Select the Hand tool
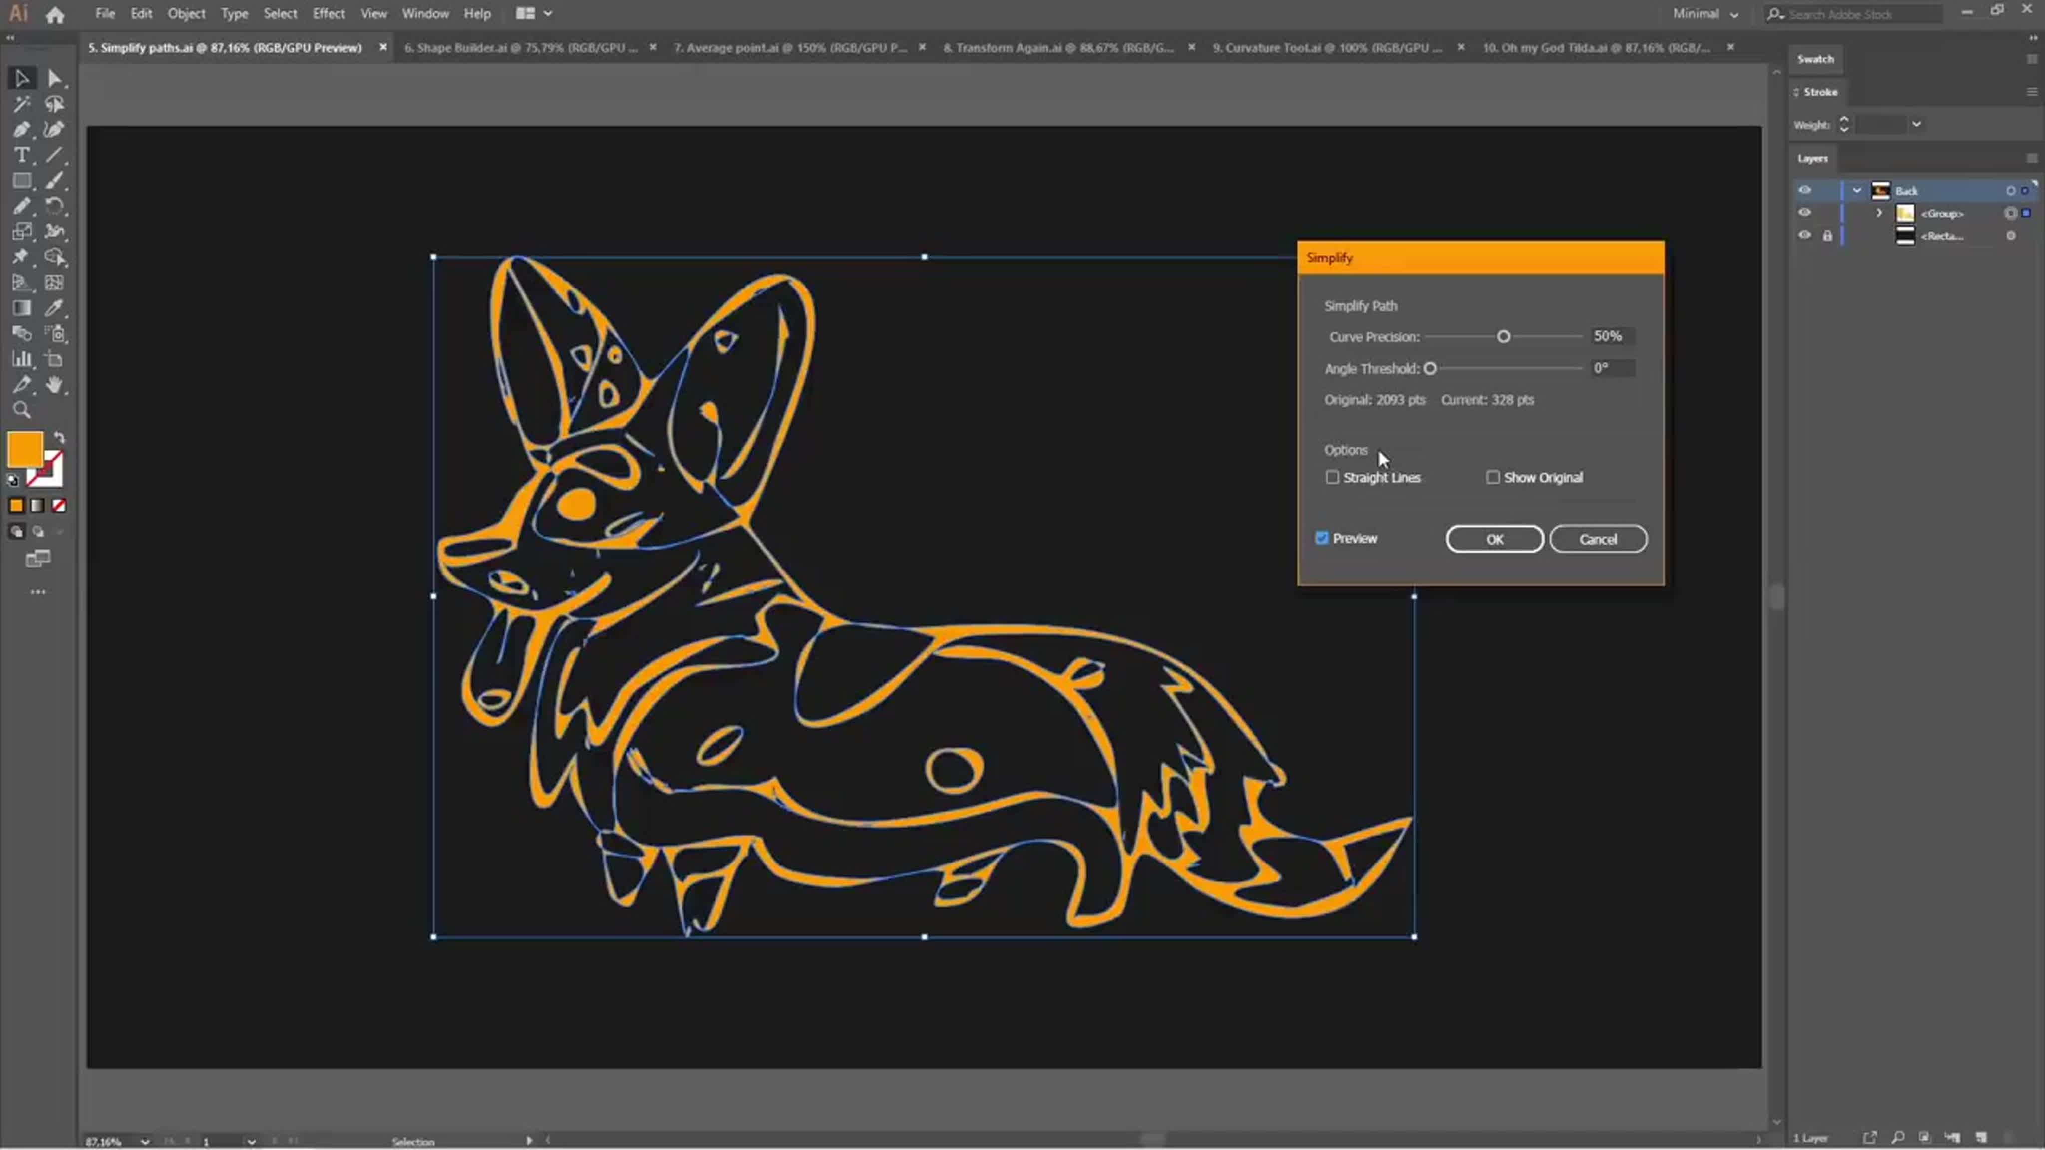 pos(54,385)
